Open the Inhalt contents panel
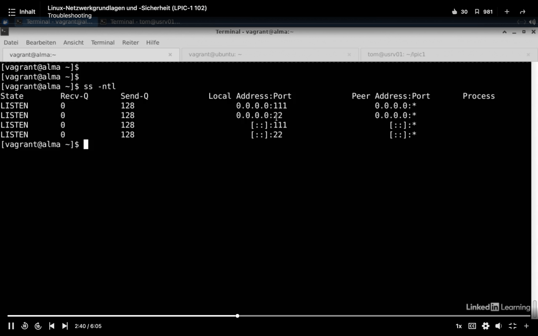The image size is (538, 336). click(22, 12)
